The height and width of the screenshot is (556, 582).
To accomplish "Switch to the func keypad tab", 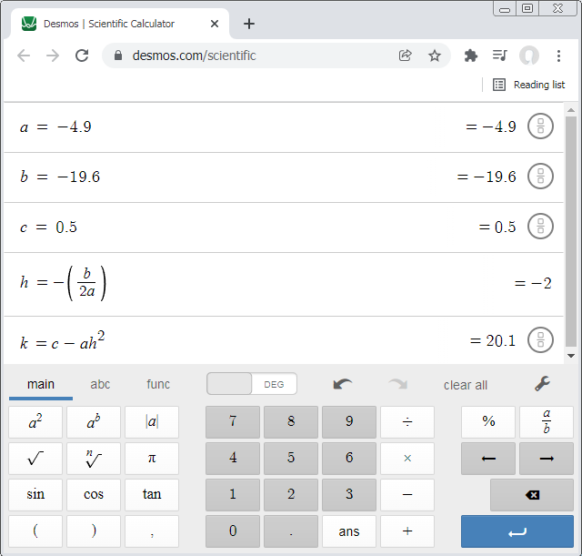I will coord(158,384).
